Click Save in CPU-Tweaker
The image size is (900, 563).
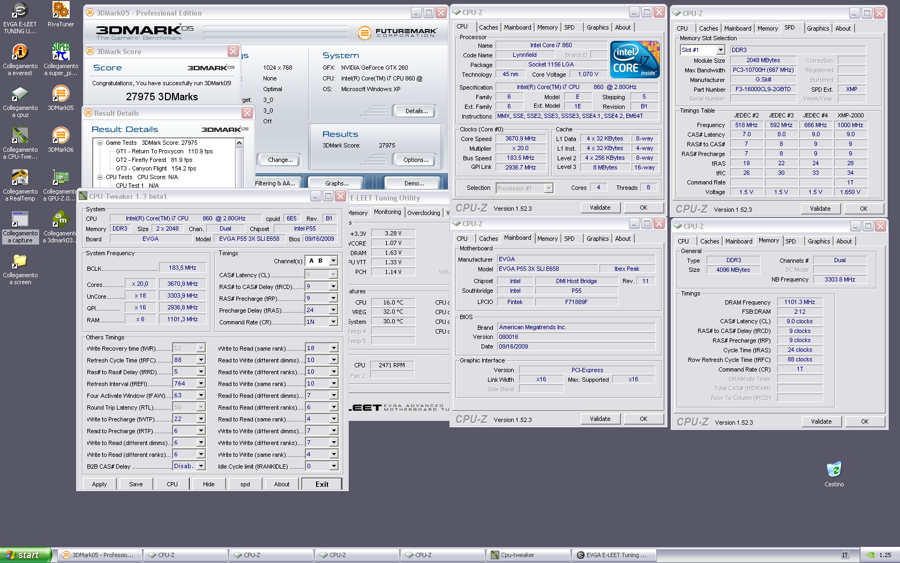click(136, 484)
